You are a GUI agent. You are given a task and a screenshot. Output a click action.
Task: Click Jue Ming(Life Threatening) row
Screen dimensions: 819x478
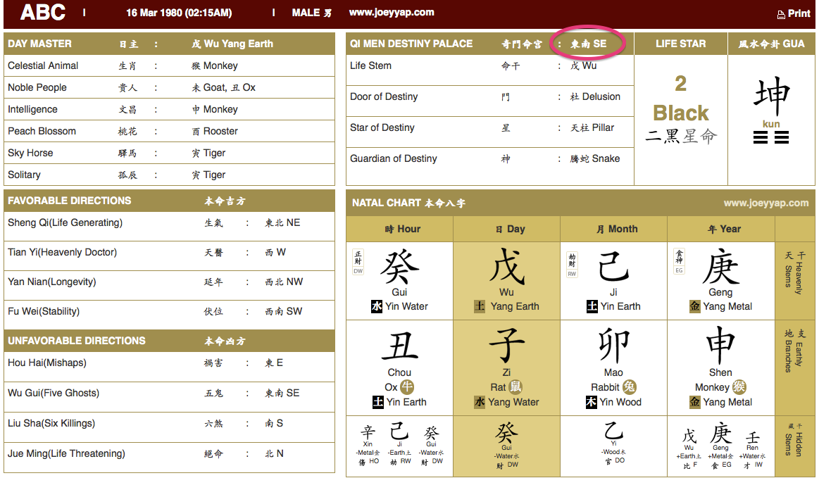[169, 458]
